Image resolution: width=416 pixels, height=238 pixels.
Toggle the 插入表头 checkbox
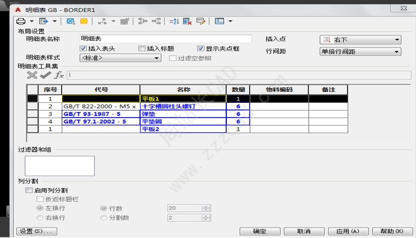[x=84, y=49]
